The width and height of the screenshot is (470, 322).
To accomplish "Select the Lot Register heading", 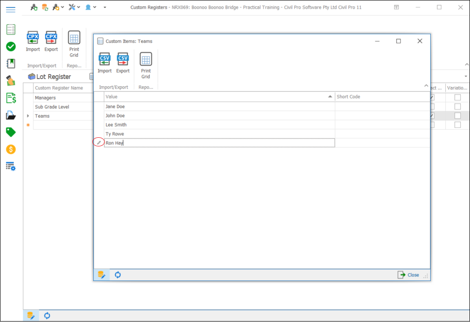I will (x=53, y=77).
